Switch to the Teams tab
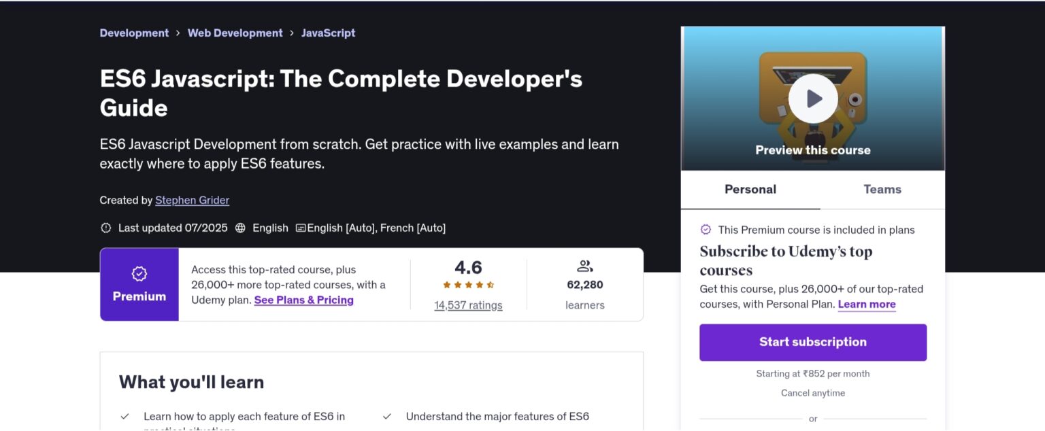 [881, 190]
